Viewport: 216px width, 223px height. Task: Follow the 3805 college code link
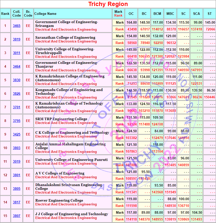17,189
